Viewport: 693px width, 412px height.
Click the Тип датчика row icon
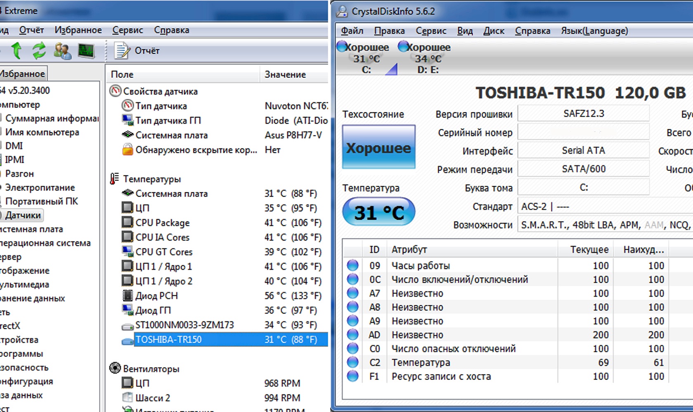[x=128, y=105]
